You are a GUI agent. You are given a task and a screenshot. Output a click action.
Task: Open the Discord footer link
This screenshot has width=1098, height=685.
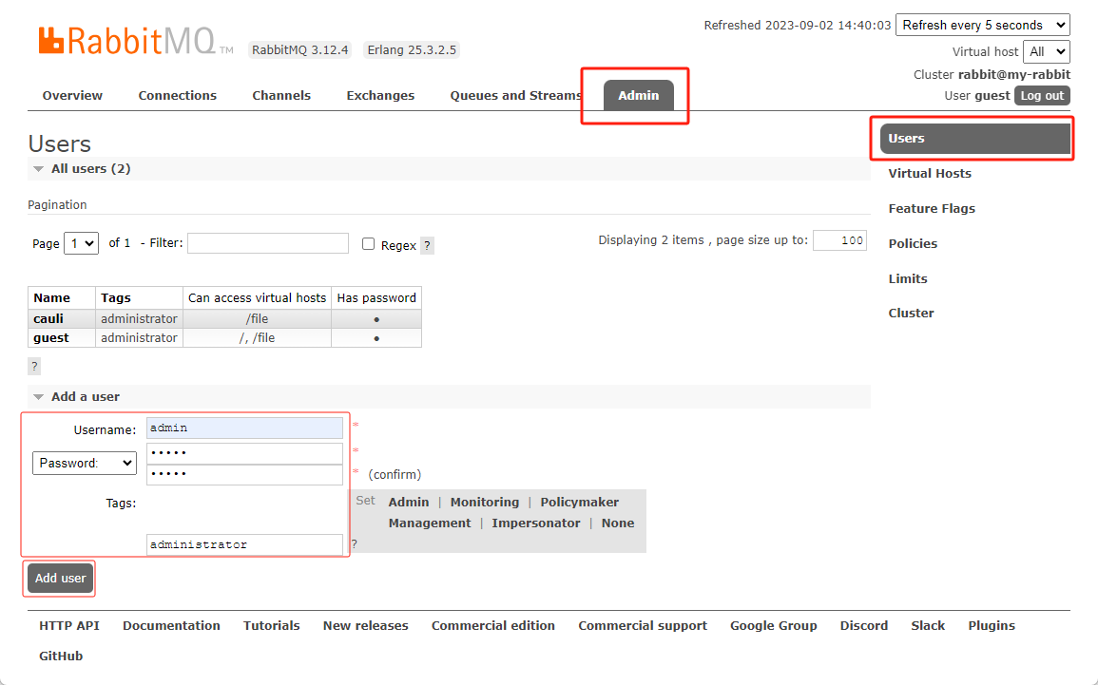click(864, 625)
